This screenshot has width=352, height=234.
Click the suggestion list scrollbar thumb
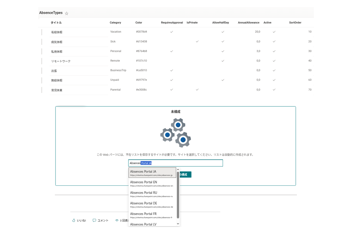coord(178,195)
